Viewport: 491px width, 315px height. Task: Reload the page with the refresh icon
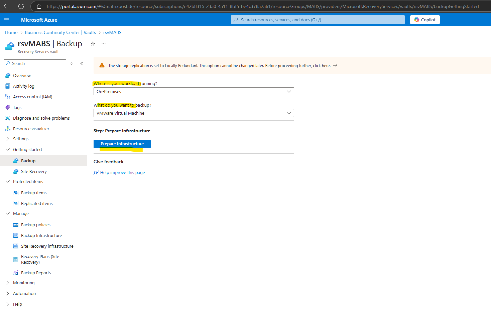point(21,6)
